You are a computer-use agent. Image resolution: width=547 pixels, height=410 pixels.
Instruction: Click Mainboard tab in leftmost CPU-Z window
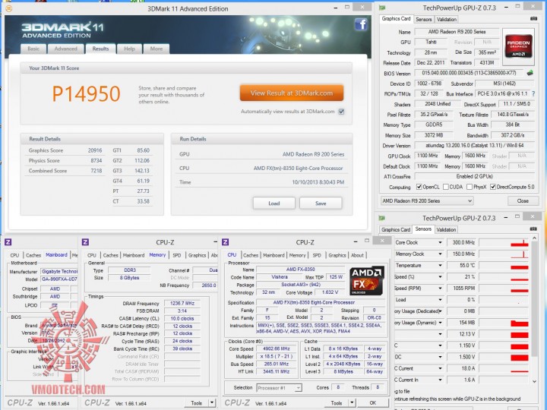coord(56,255)
